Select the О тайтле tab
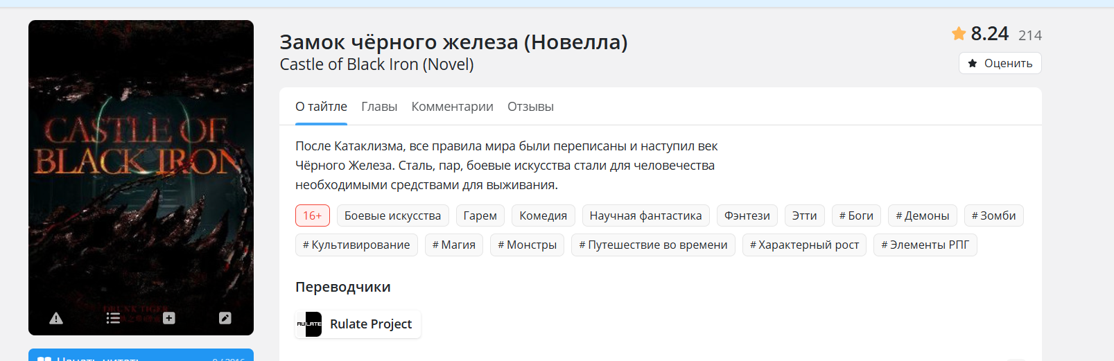Screen dimensions: 1114x361 click(321, 107)
